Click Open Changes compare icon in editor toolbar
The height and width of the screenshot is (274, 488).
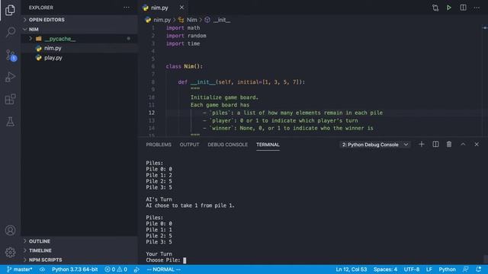click(x=435, y=8)
